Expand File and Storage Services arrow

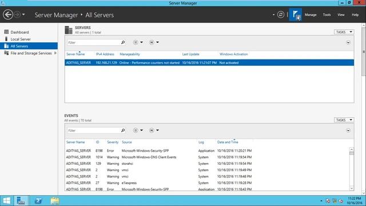55,53
